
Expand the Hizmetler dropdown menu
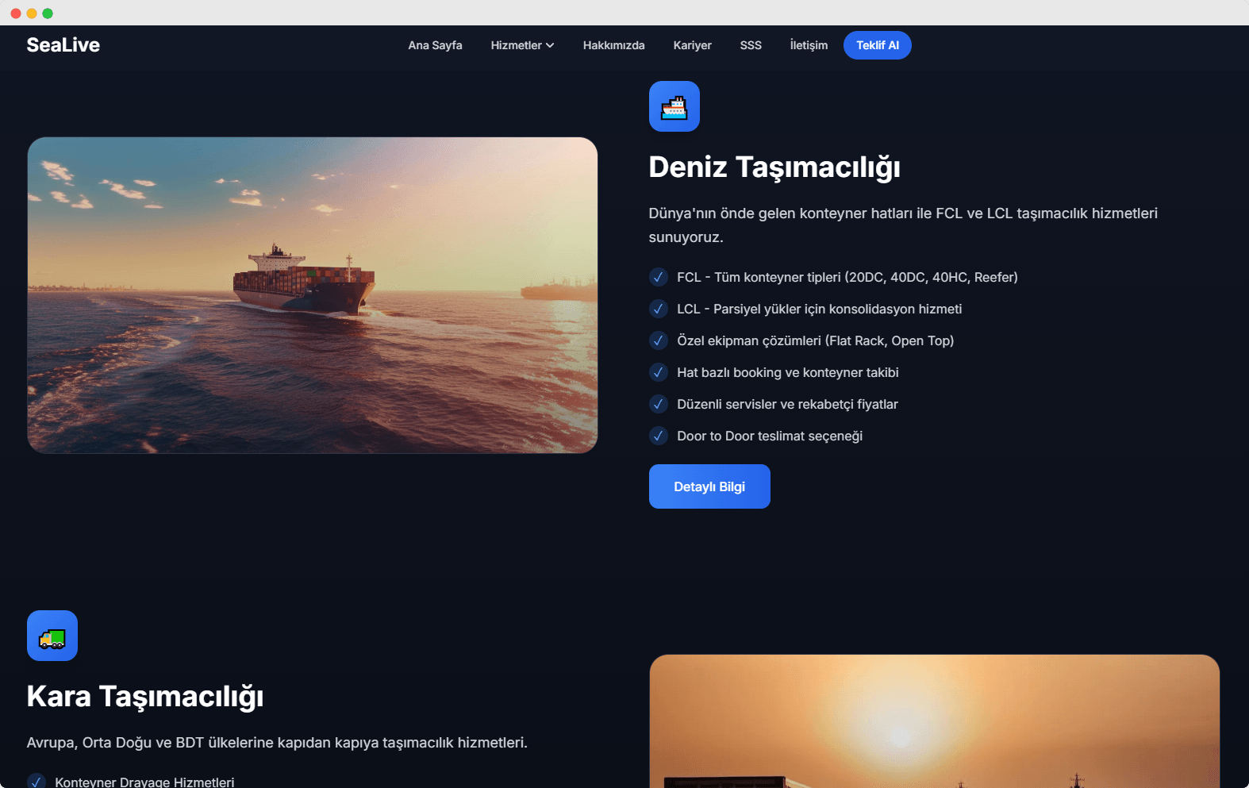tap(522, 45)
